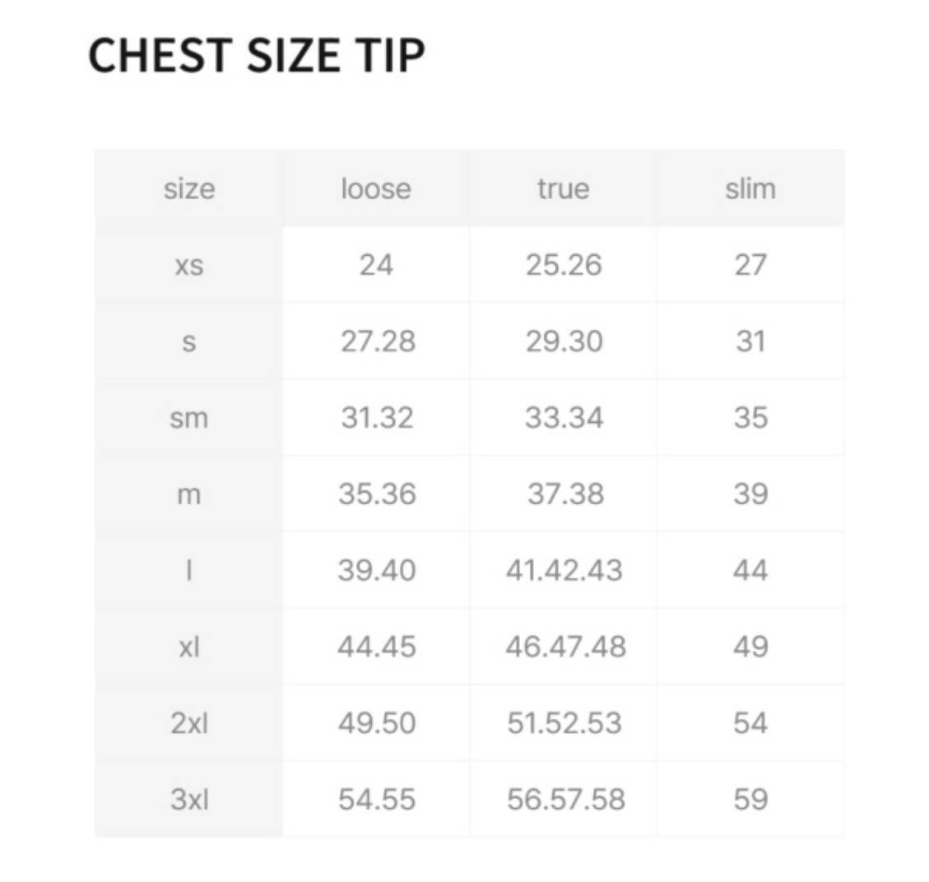Viewport: 929px width, 882px height.
Task: Click loose value 24 for xs
Action: tap(376, 265)
